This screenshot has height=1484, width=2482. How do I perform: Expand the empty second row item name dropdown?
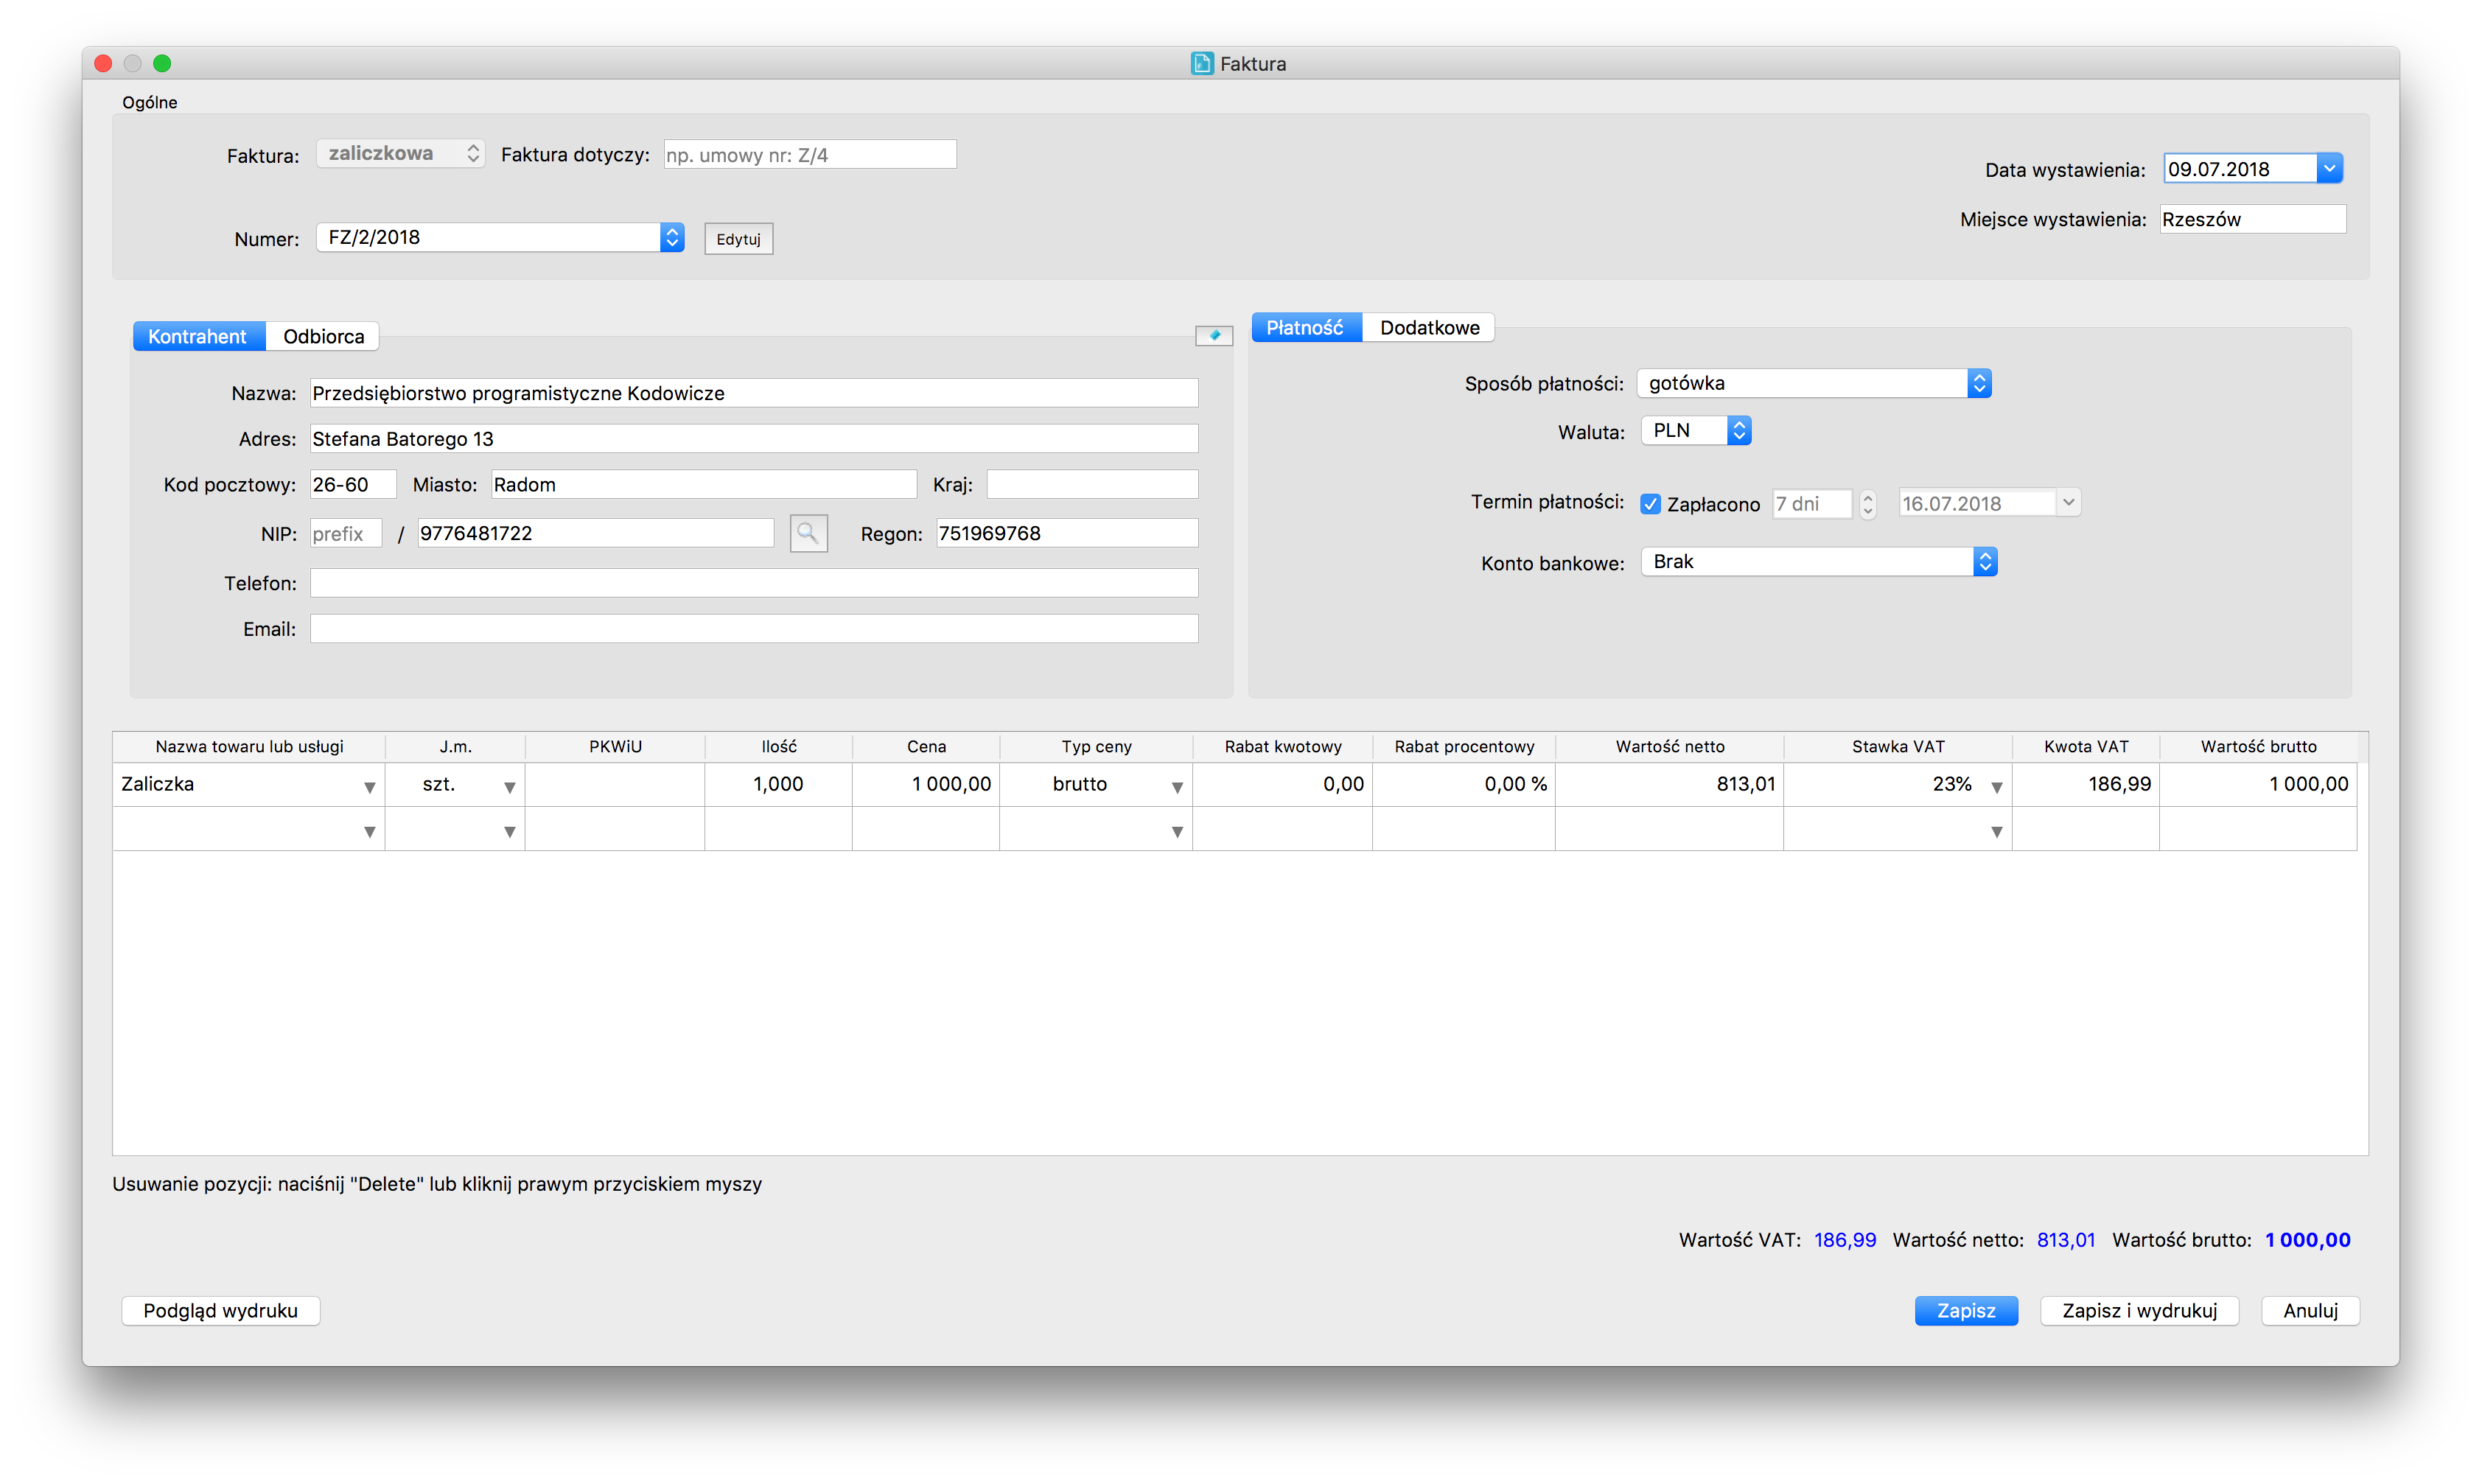click(x=369, y=832)
